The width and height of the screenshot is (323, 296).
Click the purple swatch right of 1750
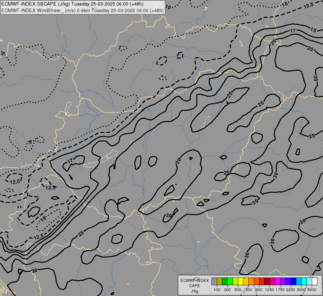coord(283,281)
